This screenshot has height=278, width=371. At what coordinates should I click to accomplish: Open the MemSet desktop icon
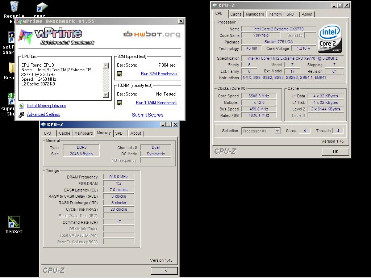(14, 222)
